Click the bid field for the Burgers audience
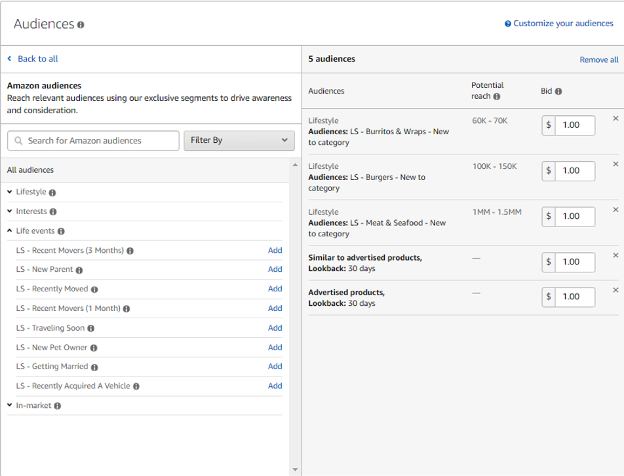 tap(574, 171)
